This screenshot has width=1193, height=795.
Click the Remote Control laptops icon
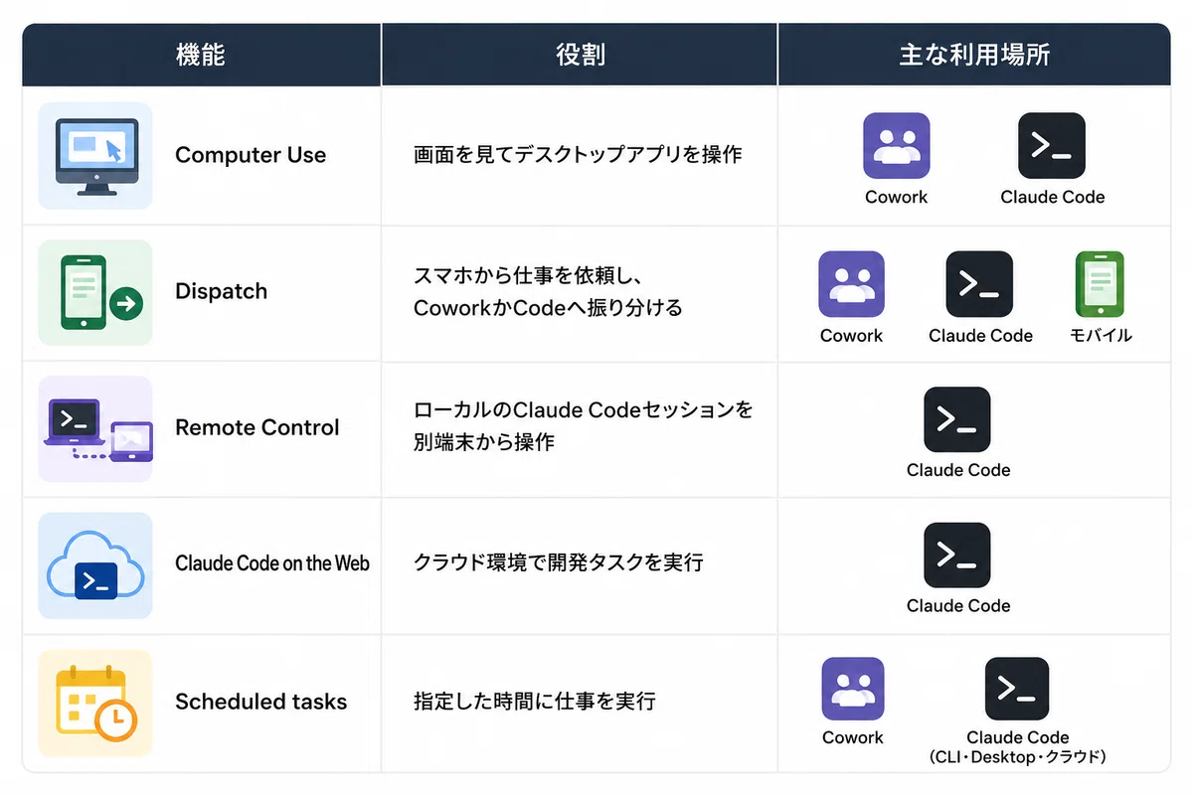coord(95,428)
